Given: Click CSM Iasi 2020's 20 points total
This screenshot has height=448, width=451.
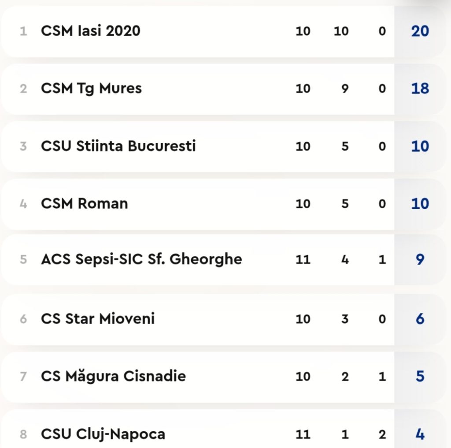Looking at the screenshot, I should coord(420,31).
